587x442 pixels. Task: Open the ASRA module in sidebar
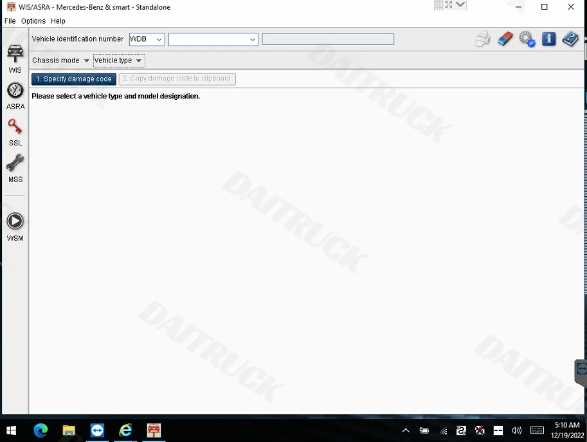point(15,97)
